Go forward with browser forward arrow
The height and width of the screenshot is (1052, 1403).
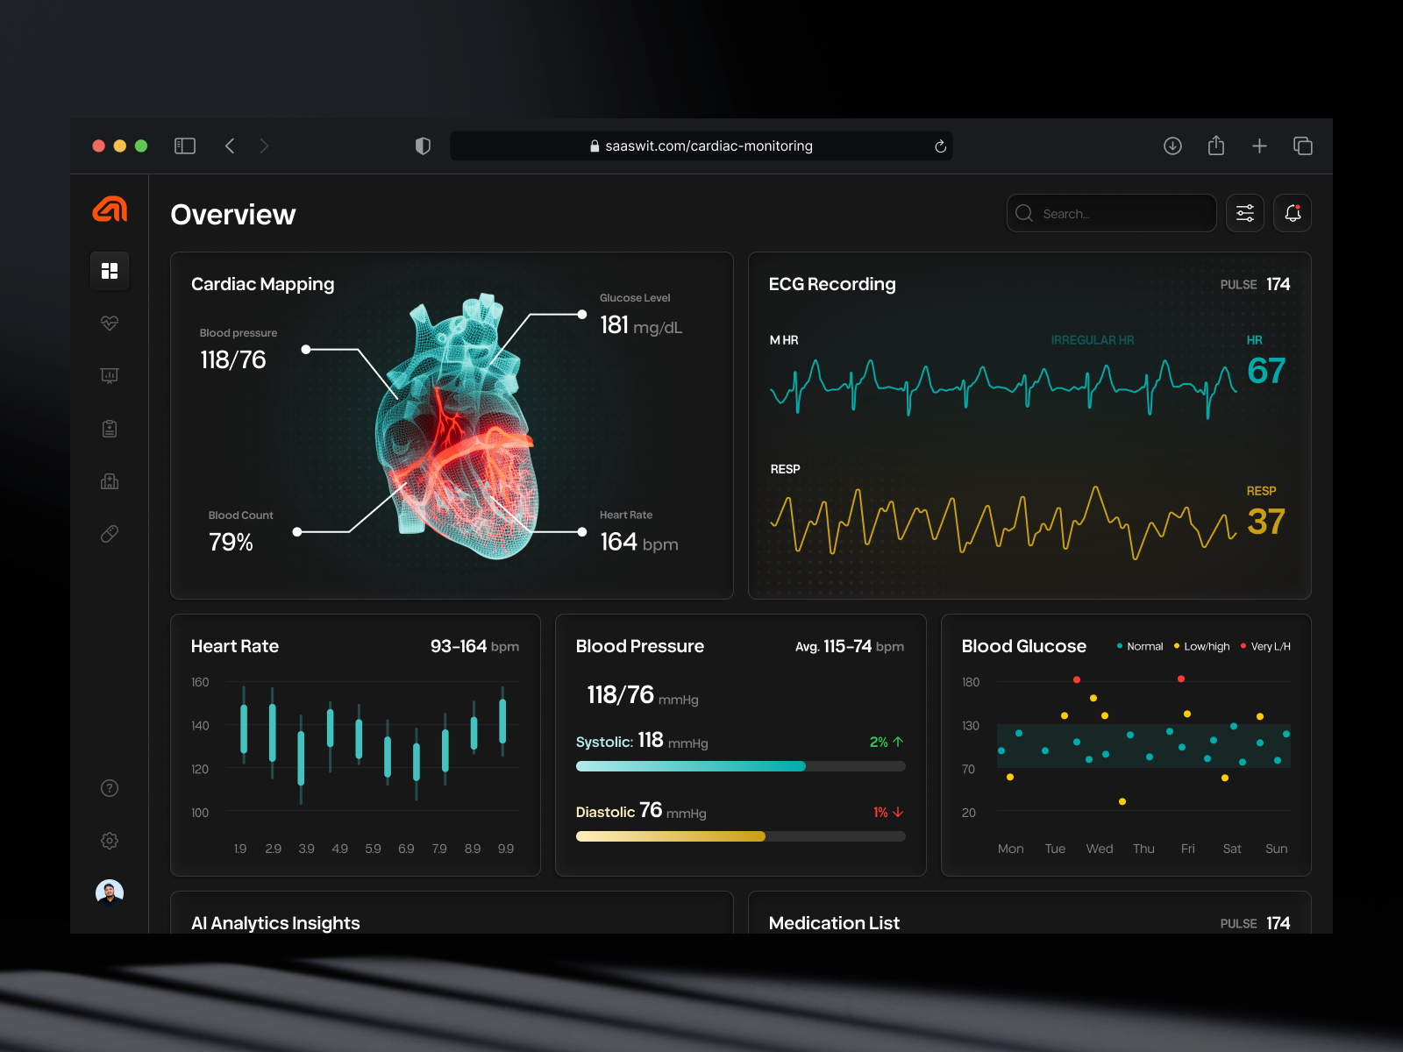264,146
